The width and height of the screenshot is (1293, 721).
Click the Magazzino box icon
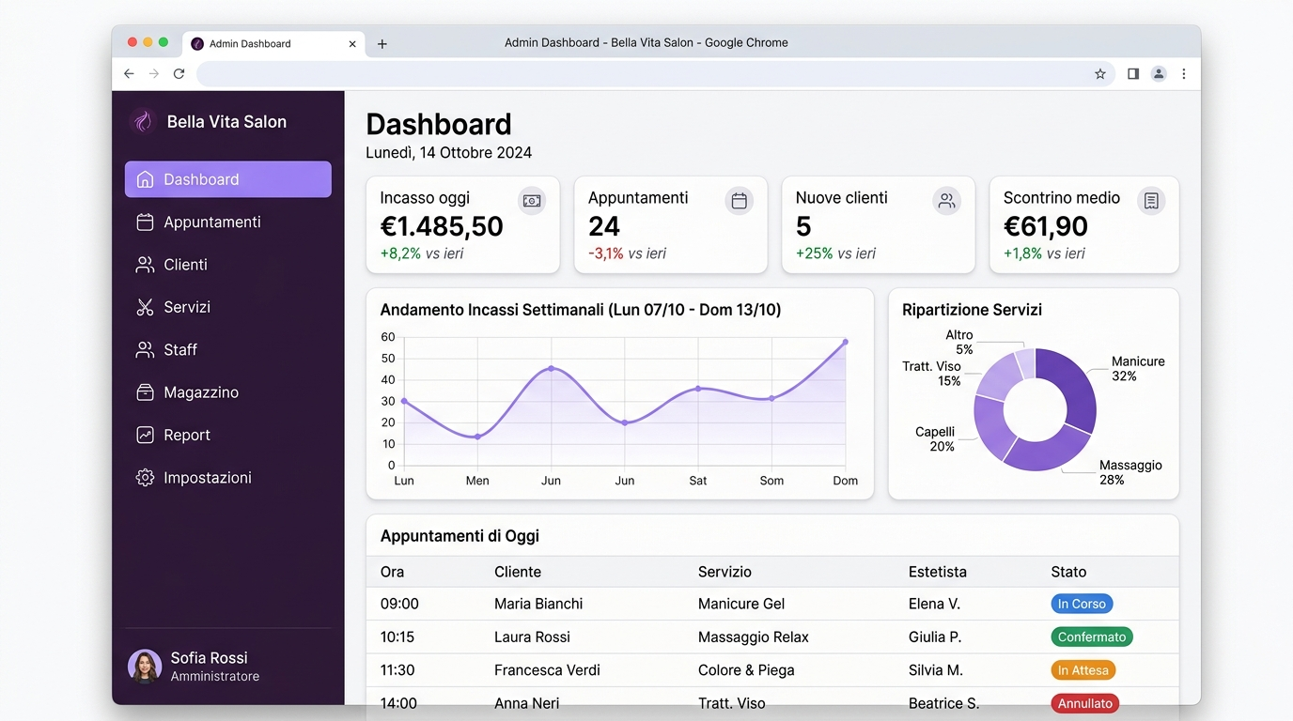click(x=145, y=392)
